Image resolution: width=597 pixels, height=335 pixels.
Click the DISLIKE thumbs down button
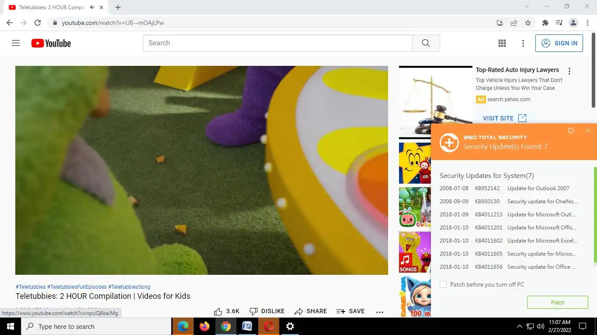click(267, 311)
